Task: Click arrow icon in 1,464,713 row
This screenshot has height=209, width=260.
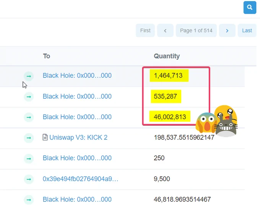Action: point(29,76)
